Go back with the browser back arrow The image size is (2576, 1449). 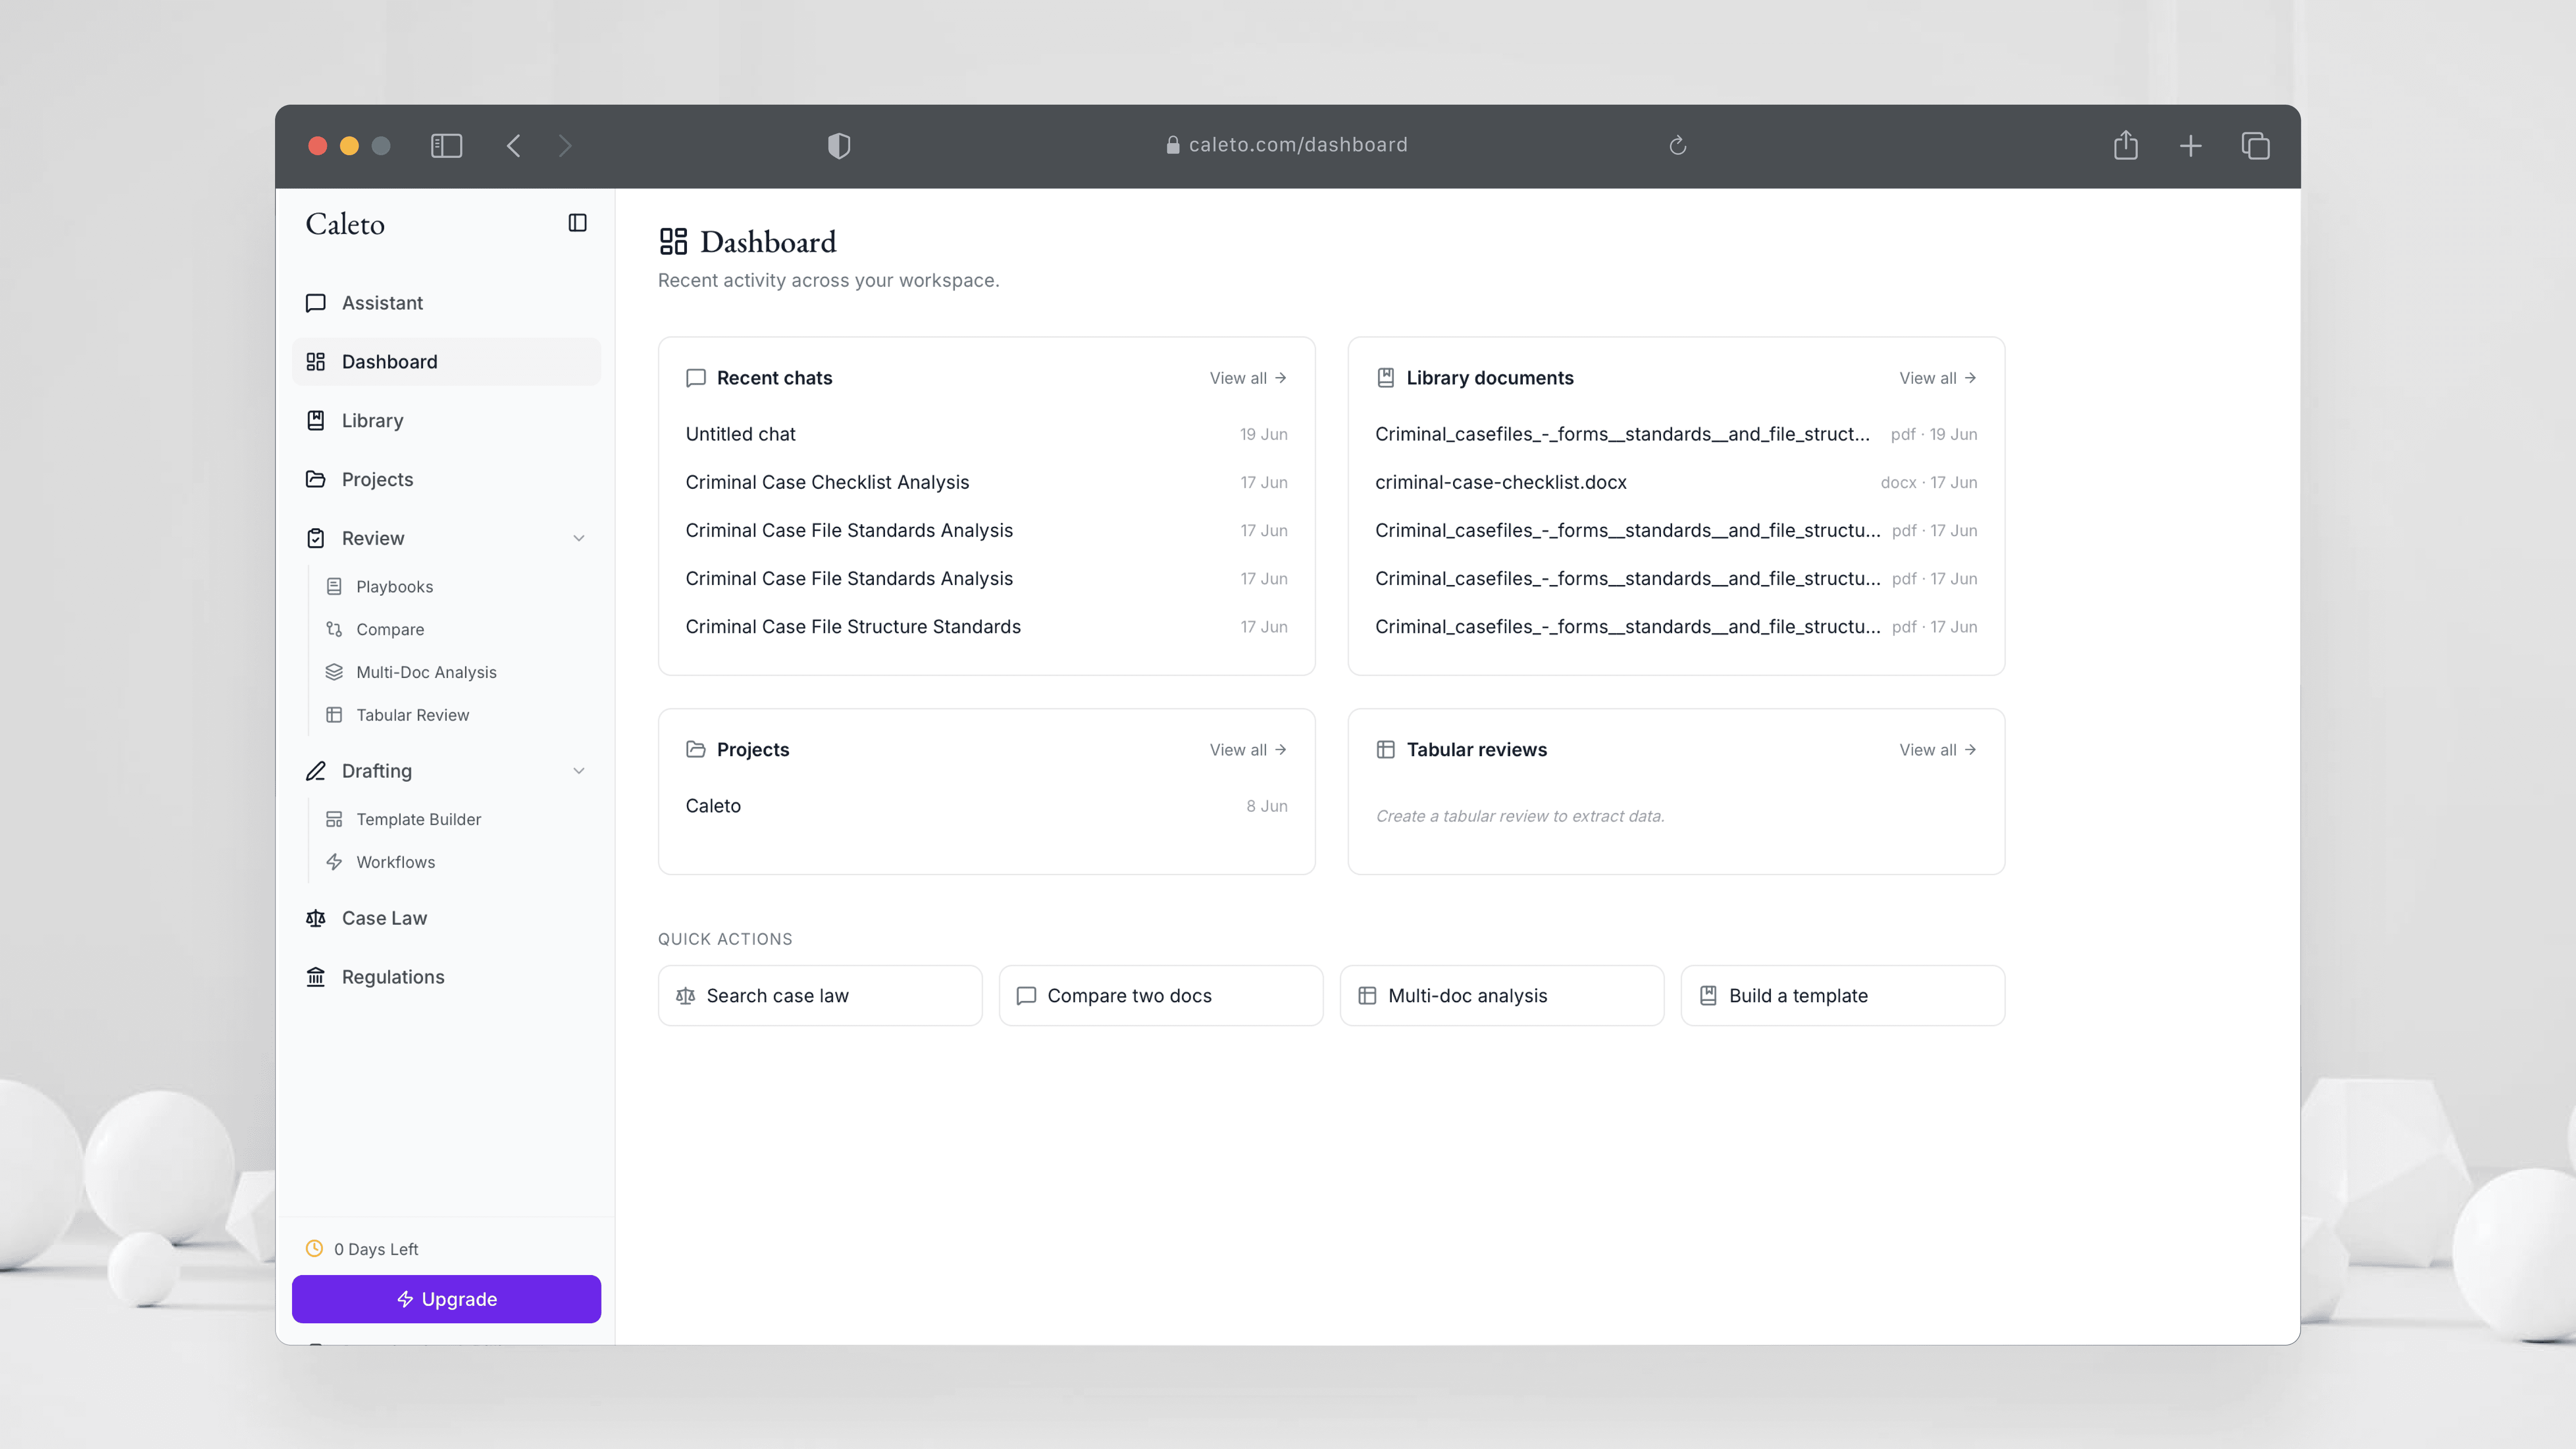click(514, 146)
